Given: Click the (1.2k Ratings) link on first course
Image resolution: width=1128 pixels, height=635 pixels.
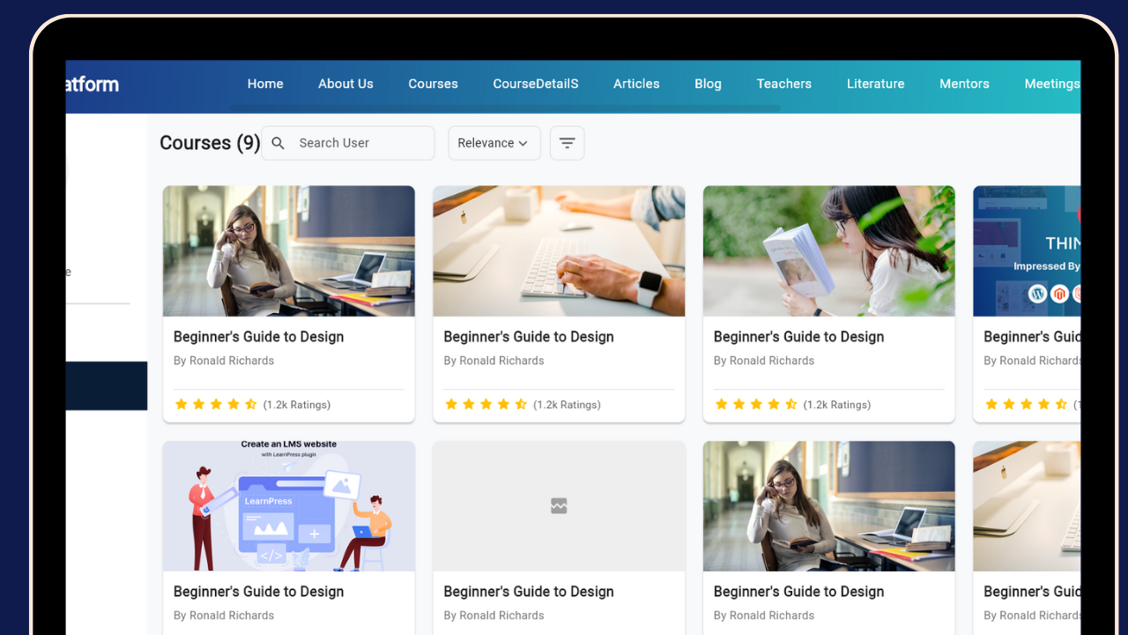Looking at the screenshot, I should tap(296, 404).
